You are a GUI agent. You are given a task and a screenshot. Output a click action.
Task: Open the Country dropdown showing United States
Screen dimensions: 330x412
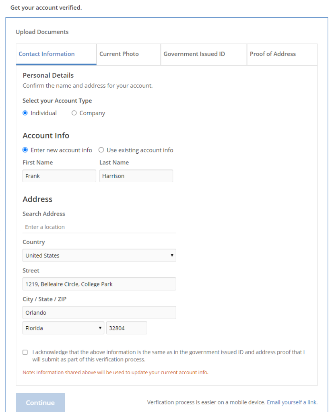[99, 255]
